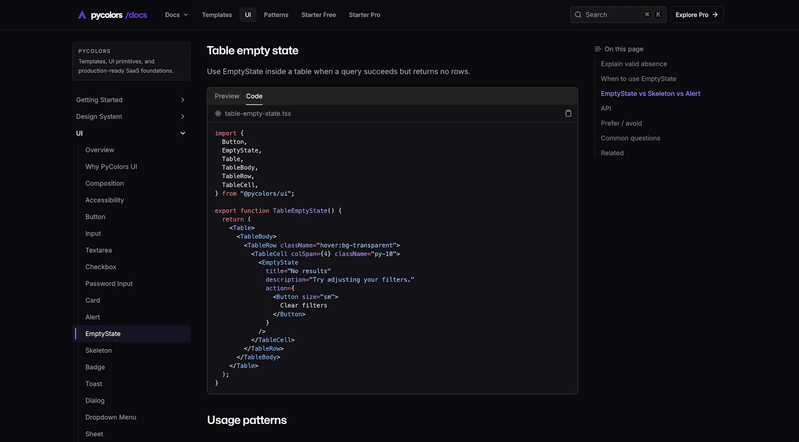Jump to When to use EmptyState
The height and width of the screenshot is (442, 799).
click(638, 79)
